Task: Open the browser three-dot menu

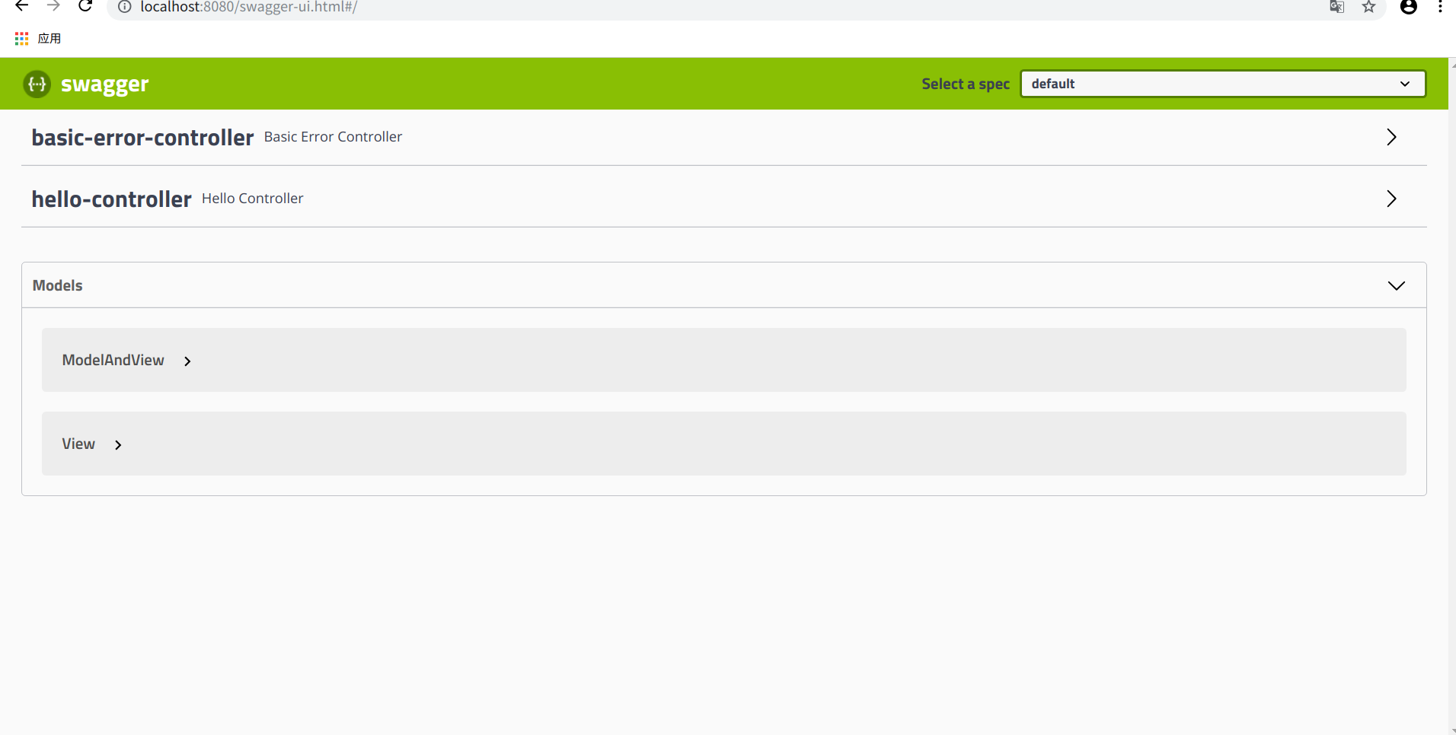Action: click(x=1440, y=7)
